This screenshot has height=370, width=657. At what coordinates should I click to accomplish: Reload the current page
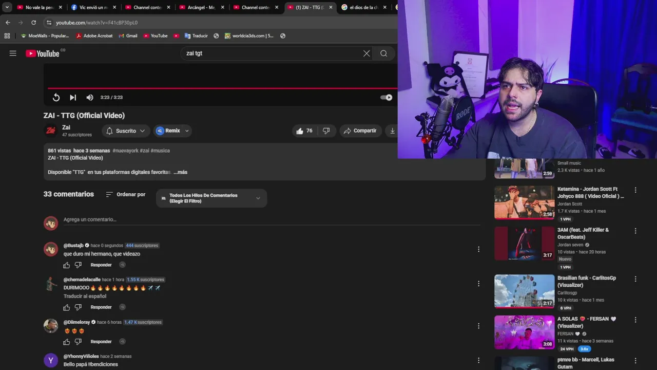[x=33, y=23]
